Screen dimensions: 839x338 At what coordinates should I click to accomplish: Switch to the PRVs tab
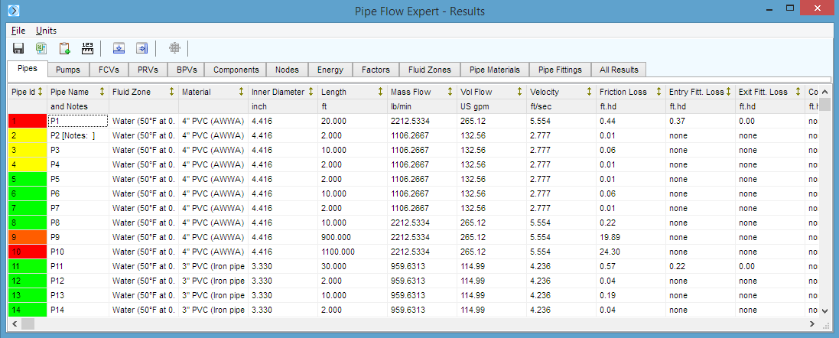[x=148, y=70]
